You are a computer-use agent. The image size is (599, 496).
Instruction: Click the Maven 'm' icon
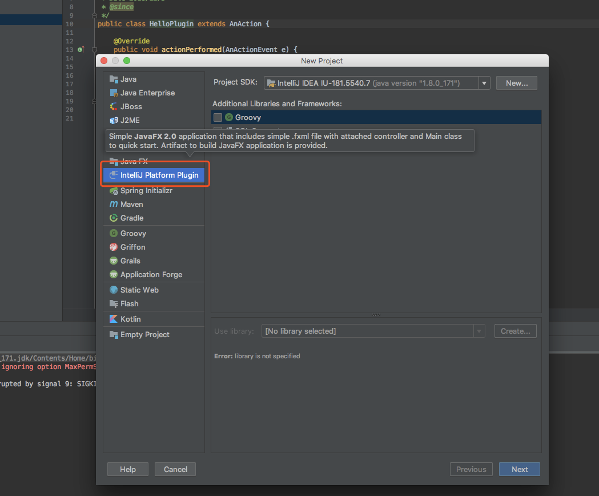(114, 204)
